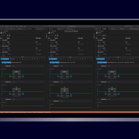The width and height of the screenshot is (139, 139).
Task: Select the Network 1 function block, right pane
Action: tap(112, 75)
